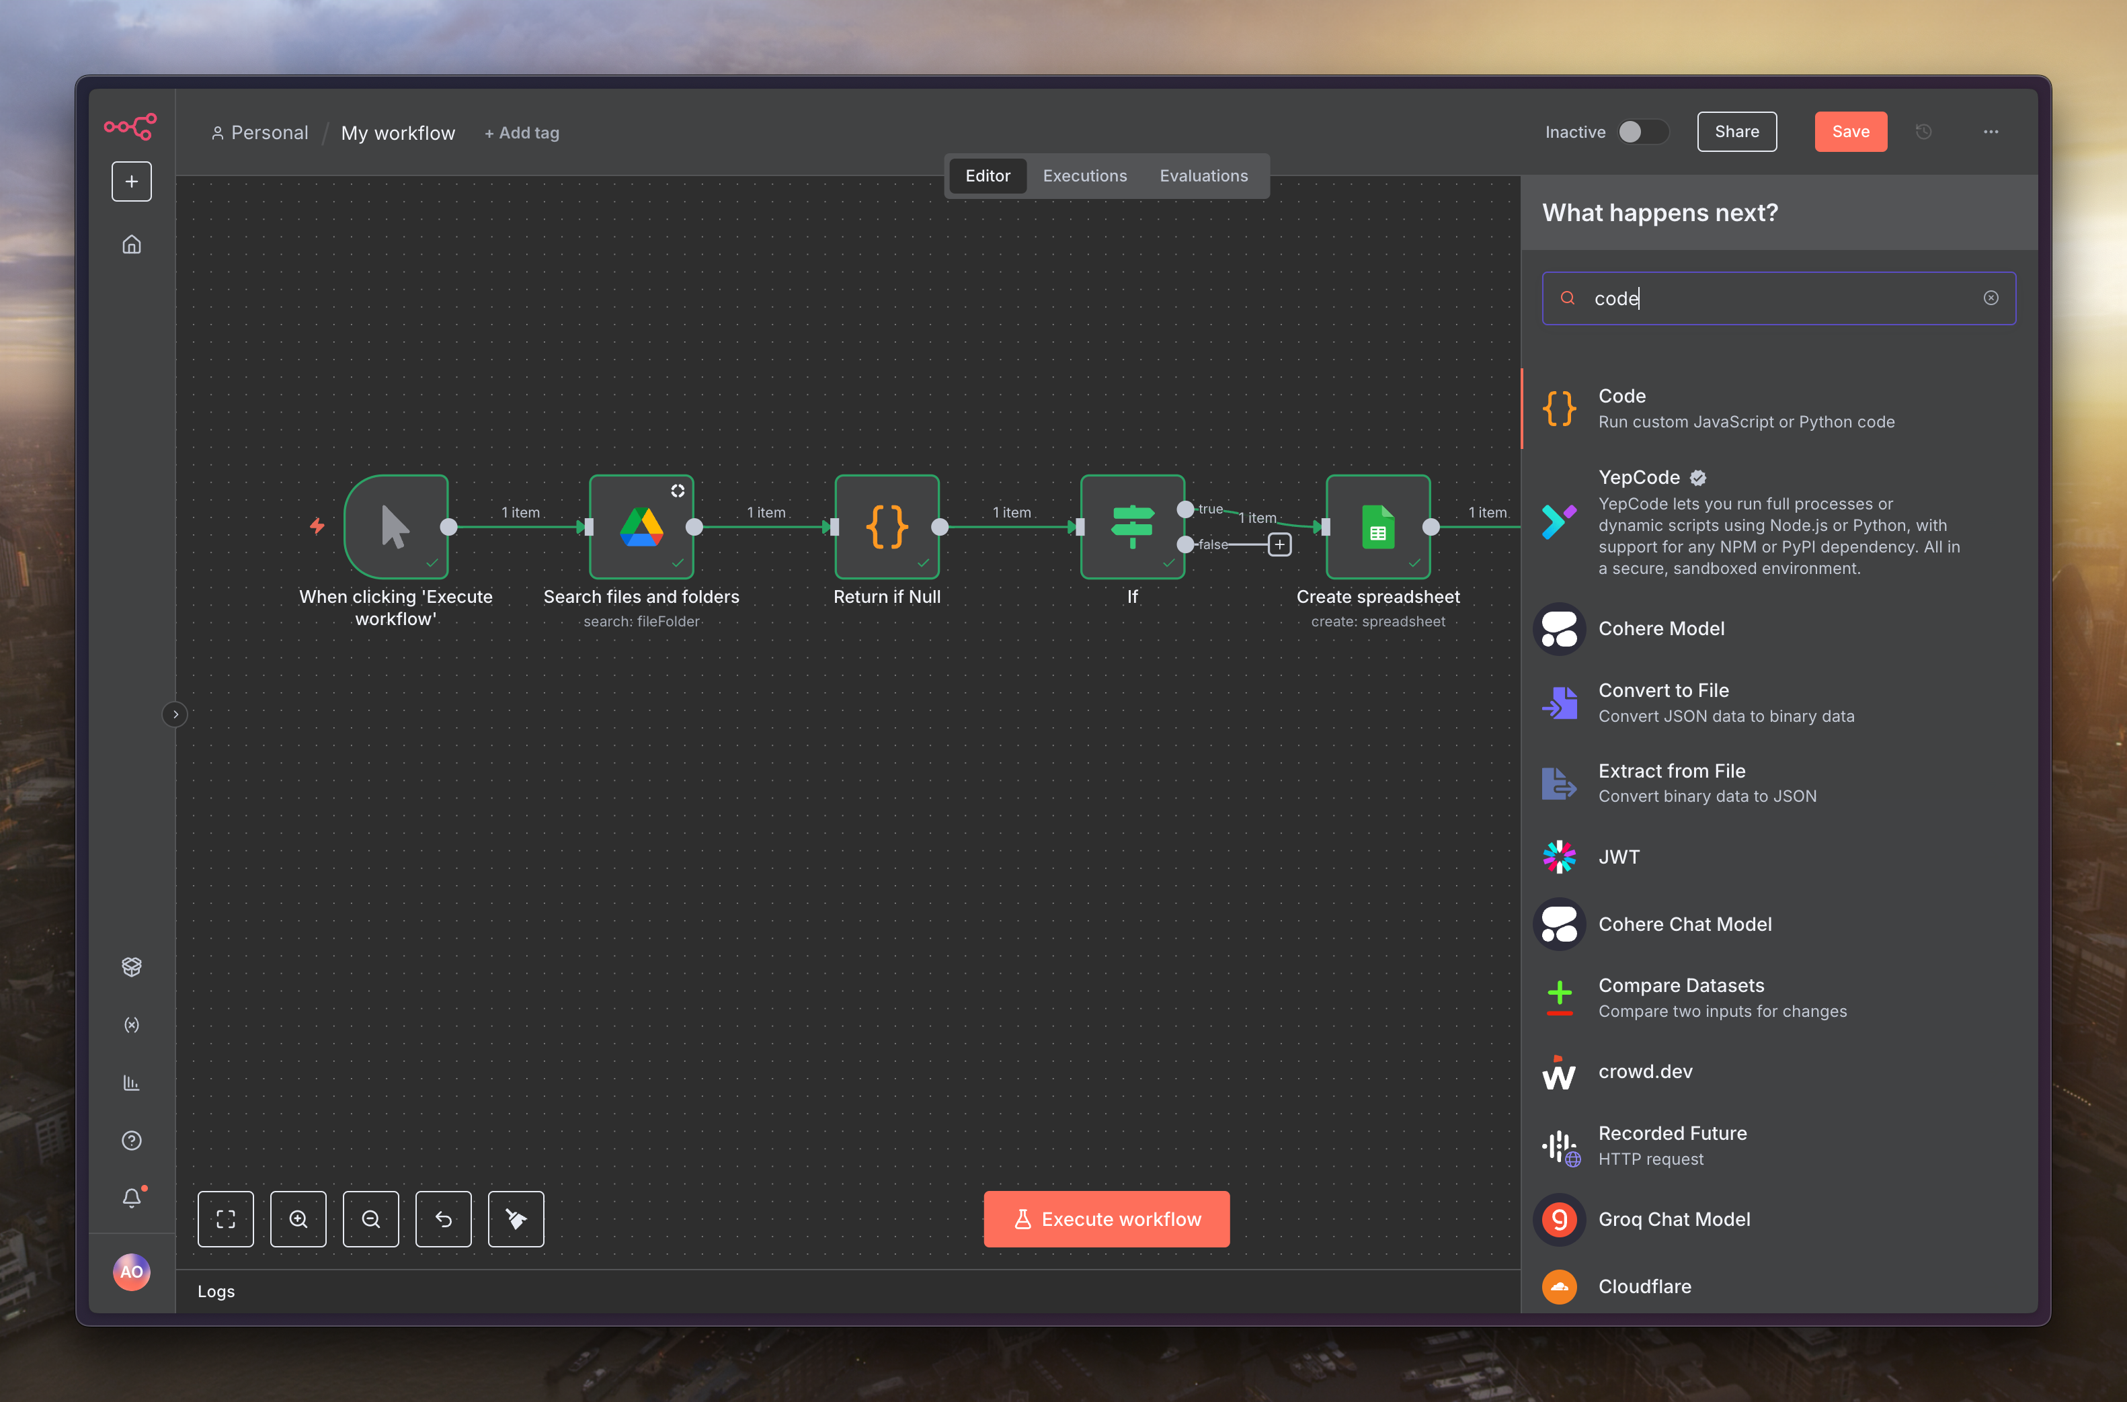Clear the node search field
Viewport: 2127px width, 1402px height.
[1991, 298]
